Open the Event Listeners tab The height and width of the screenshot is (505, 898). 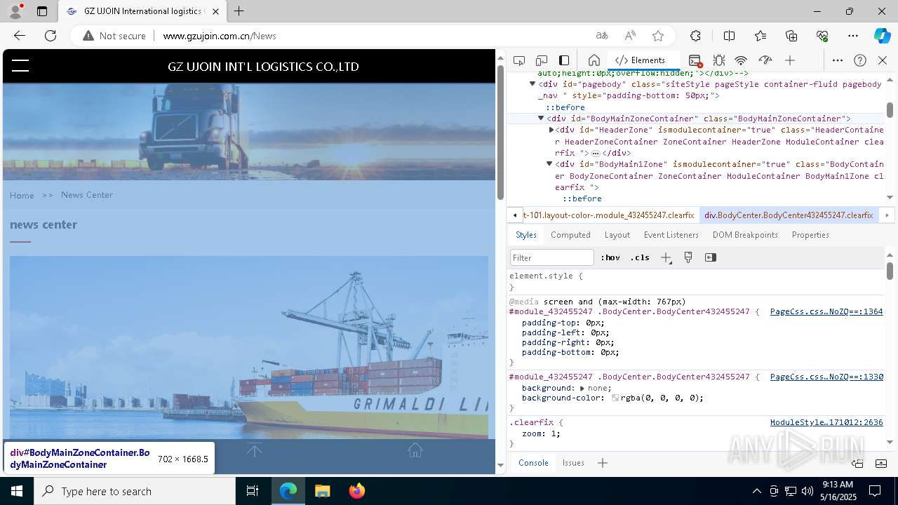[x=671, y=235]
